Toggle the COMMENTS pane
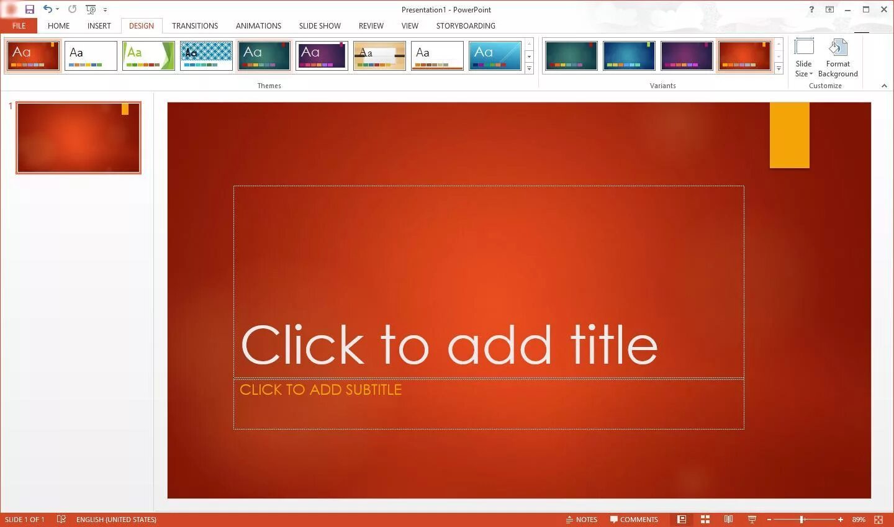The image size is (894, 527). point(634,520)
